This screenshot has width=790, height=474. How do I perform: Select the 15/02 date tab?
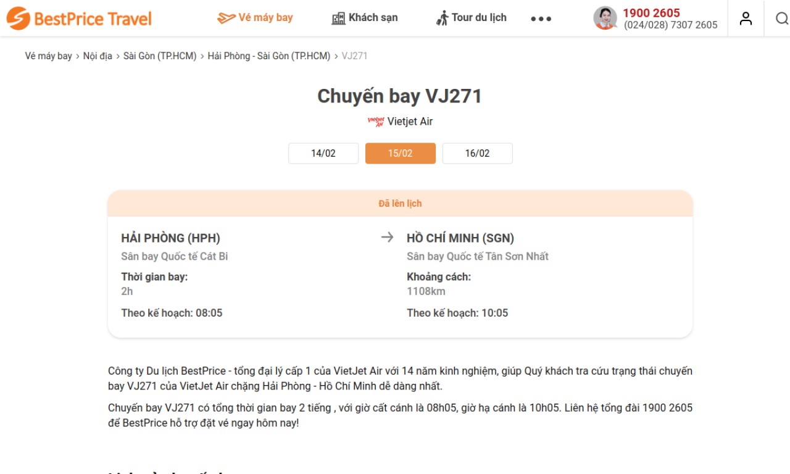(401, 153)
